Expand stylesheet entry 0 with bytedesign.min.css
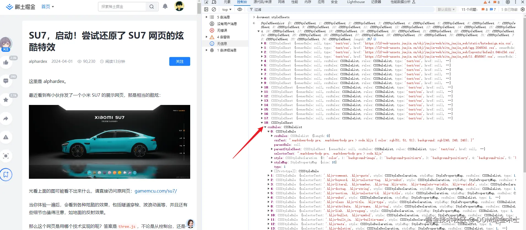Screen dimensions: 526x230 (x=262, y=43)
